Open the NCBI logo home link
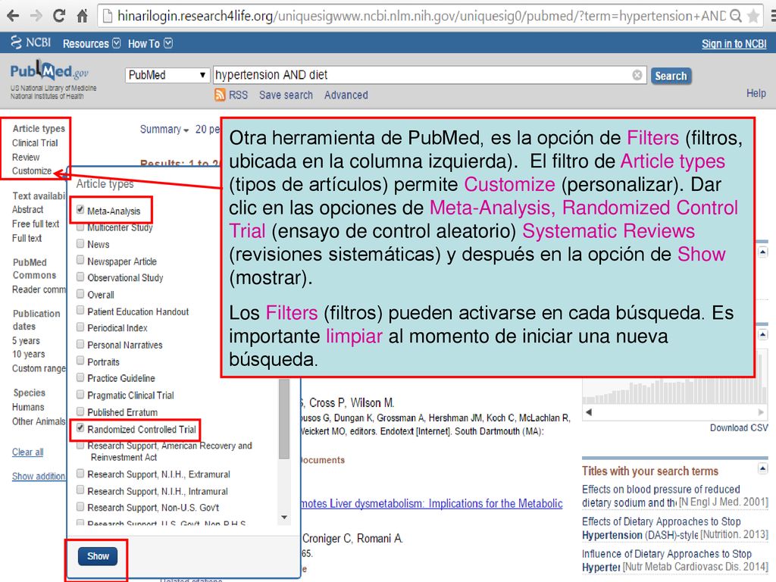The image size is (776, 582). pyautogui.click(x=30, y=42)
